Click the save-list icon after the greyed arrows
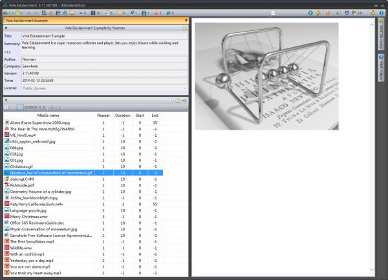Viewport: 388px width, 280px height. [x=44, y=13]
